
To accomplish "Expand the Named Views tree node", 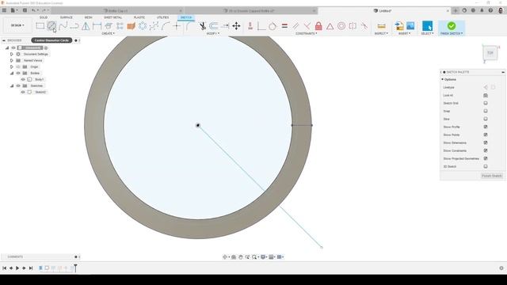I will click(x=12, y=60).
